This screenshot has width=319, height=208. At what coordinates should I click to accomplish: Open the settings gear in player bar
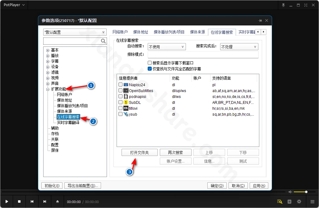tap(299, 201)
